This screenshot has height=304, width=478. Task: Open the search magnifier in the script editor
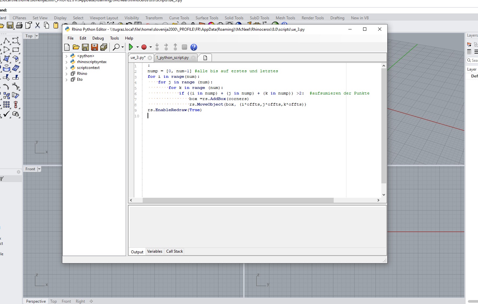[x=117, y=47]
